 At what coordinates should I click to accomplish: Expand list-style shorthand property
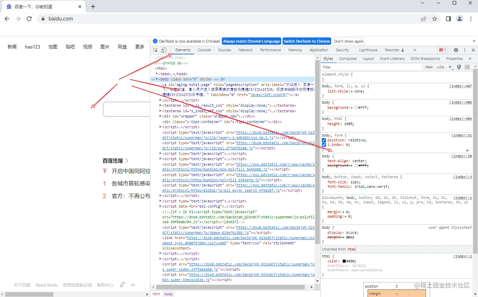coord(352,91)
